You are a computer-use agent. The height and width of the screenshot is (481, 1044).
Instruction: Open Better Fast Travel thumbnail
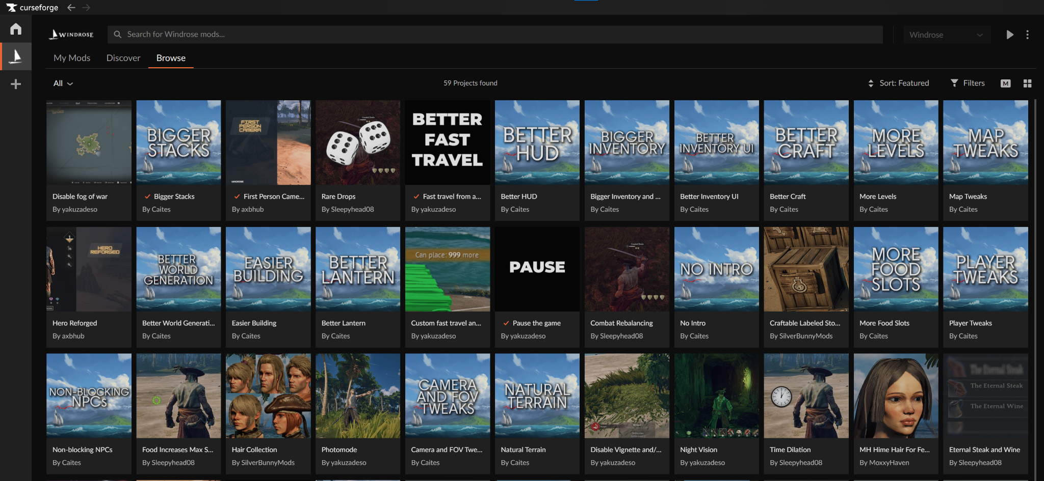click(x=448, y=143)
